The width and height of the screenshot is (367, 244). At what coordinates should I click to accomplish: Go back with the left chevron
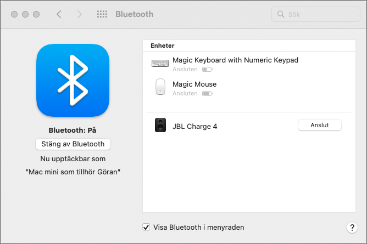click(x=59, y=14)
